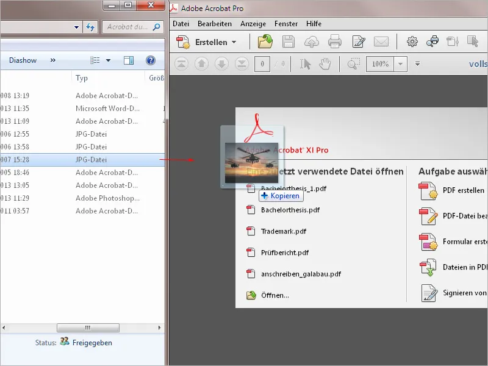Click the Explorer scrollbar right arrow
This screenshot has height=366, width=488.
pos(159,328)
